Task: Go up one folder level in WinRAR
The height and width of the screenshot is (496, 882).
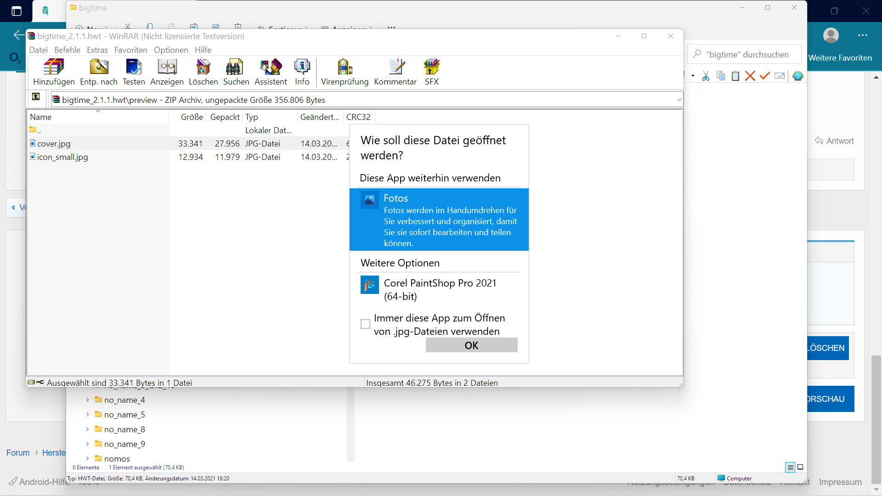Action: click(x=36, y=96)
